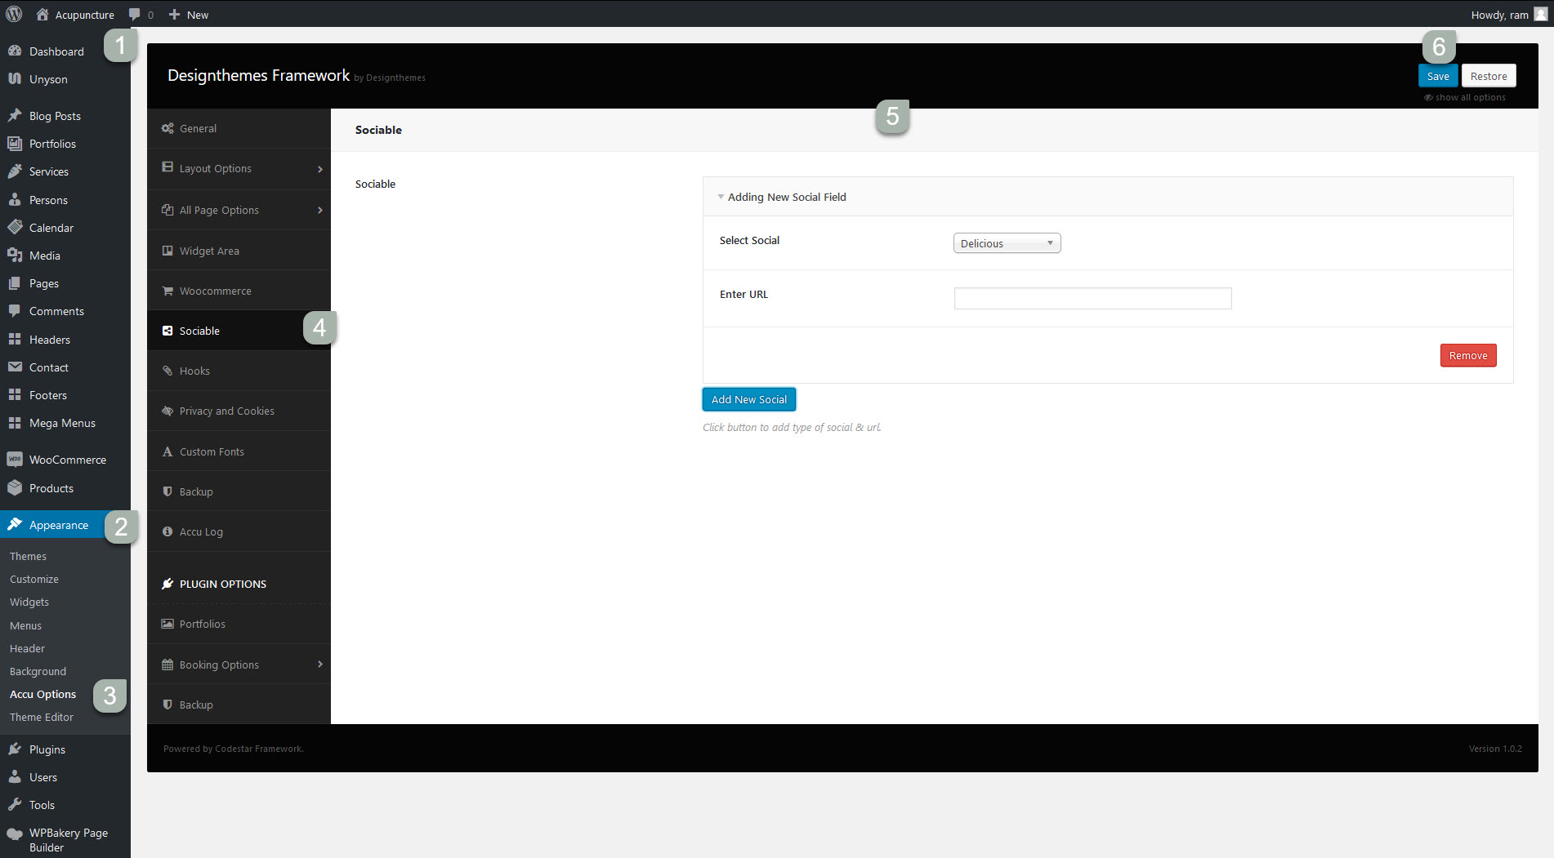1554x858 pixels.
Task: Click the Portfolios icon in WordPress sidebar
Action: pos(15,143)
